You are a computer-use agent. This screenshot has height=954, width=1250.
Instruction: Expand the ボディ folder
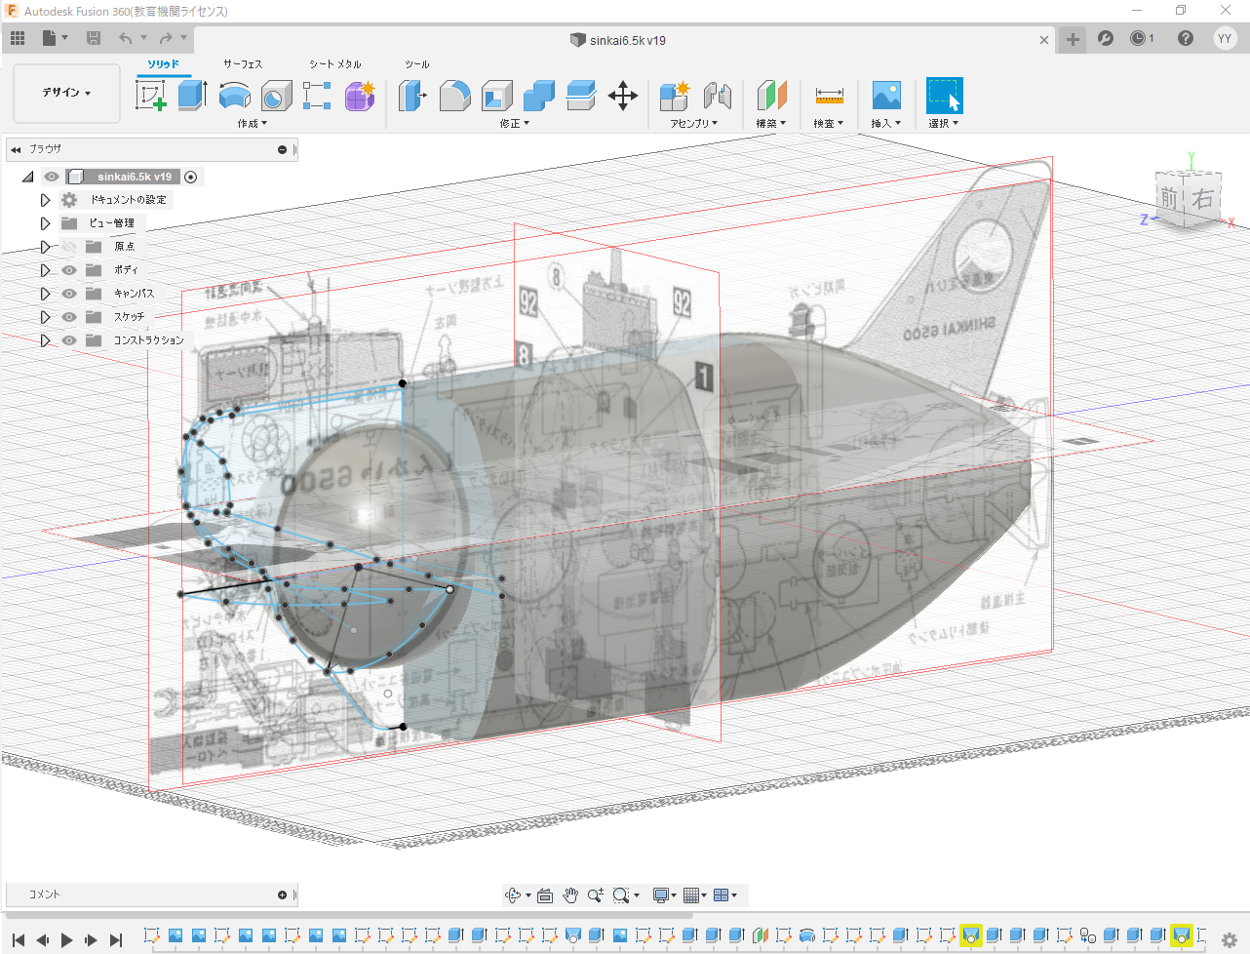[45, 270]
